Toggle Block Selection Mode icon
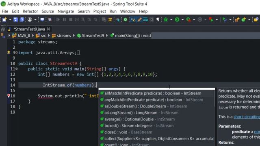Viewport: 260px width, 146px height. (152, 19)
